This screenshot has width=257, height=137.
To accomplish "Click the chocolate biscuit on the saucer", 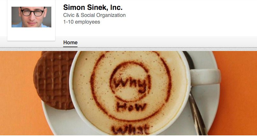I will click(54, 80).
